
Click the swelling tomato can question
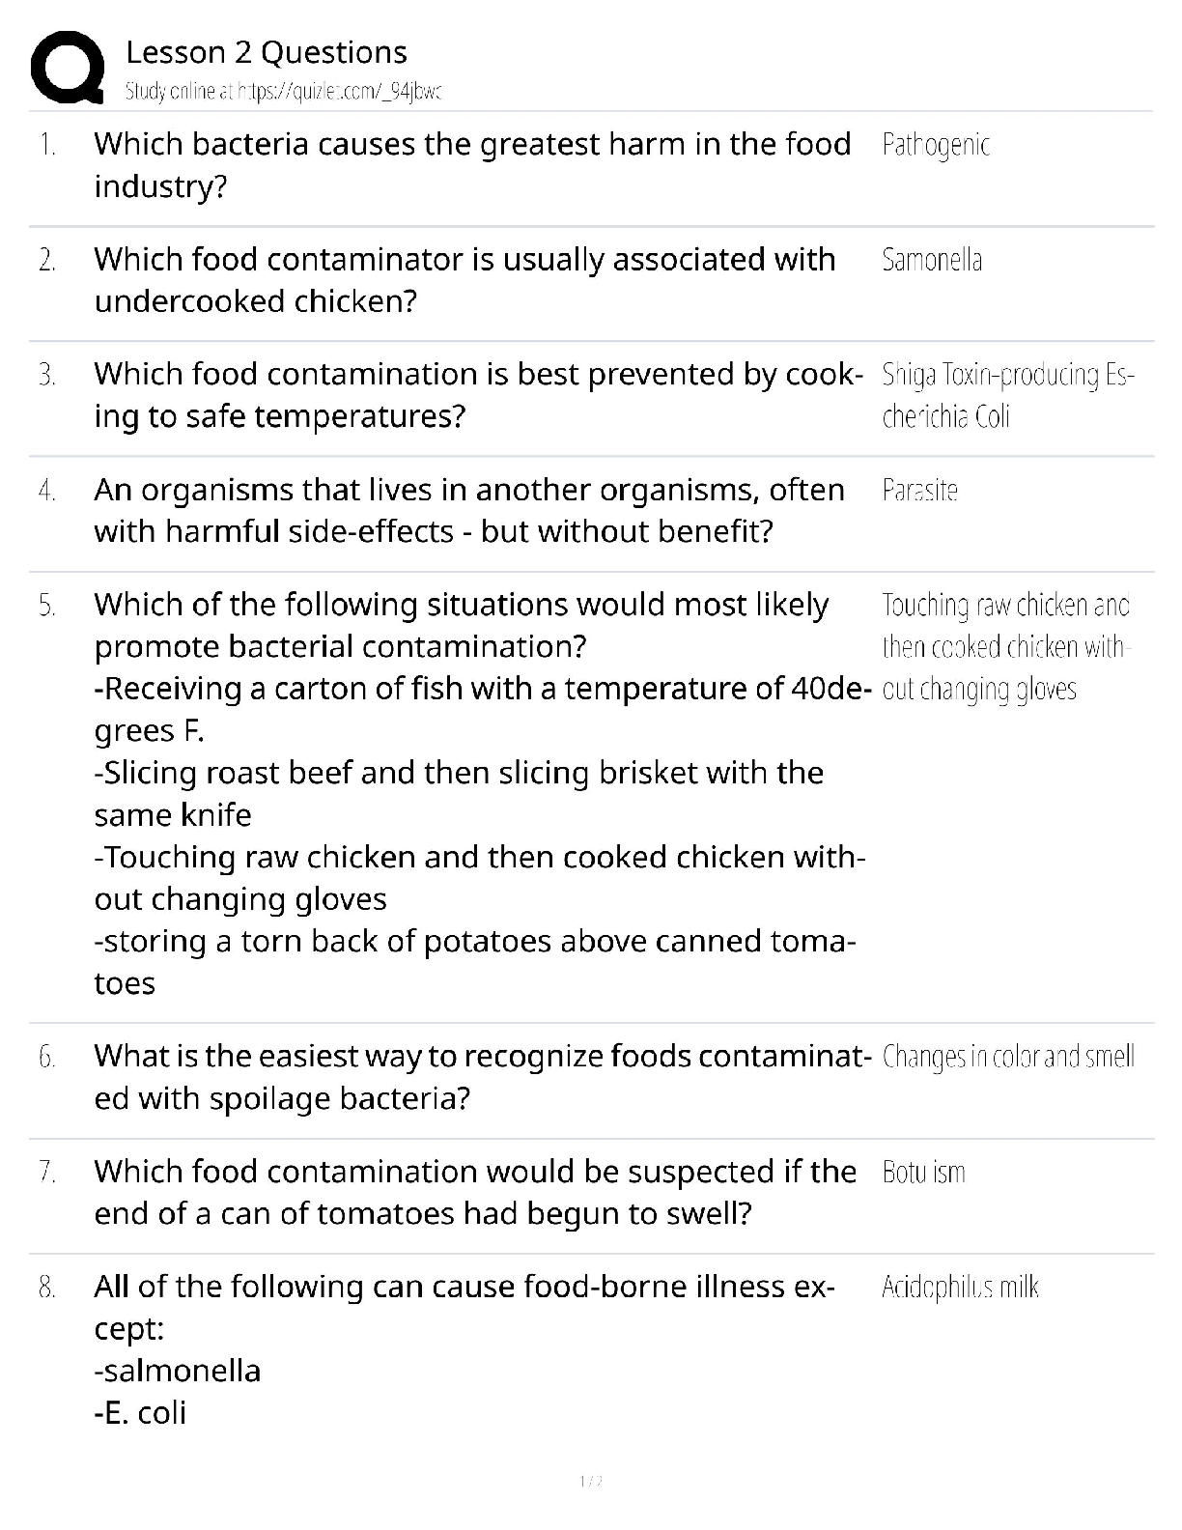pyautogui.click(x=475, y=1192)
